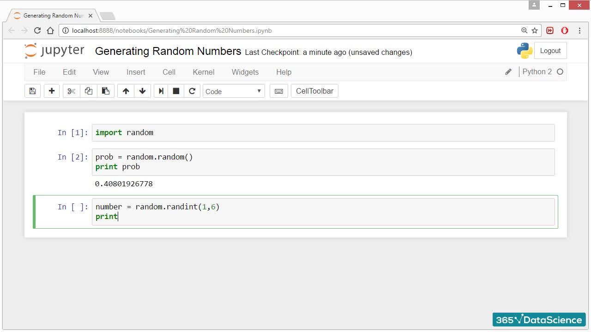This screenshot has width=591, height=332.
Task: Go back in the browser
Action: click(12, 30)
